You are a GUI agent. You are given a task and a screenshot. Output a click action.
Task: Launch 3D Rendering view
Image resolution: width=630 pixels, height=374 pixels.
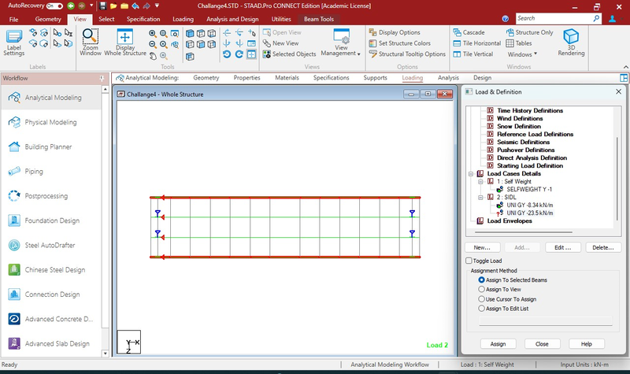(x=571, y=43)
